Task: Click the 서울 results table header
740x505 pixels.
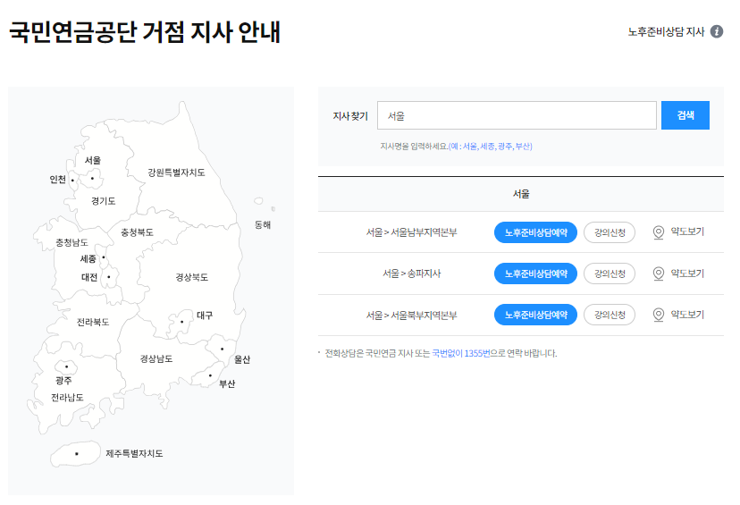Action: 521,194
